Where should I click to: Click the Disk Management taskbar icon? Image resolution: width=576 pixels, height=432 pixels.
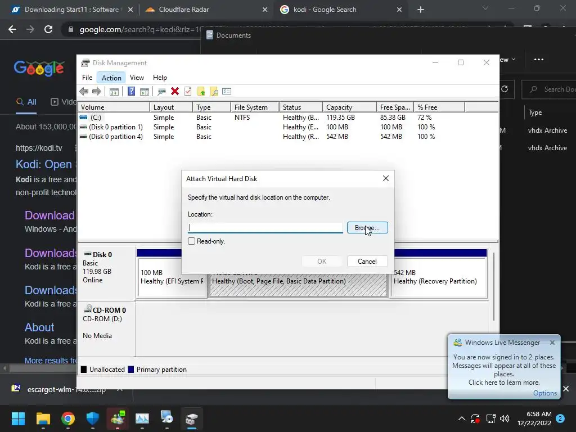pos(192,418)
